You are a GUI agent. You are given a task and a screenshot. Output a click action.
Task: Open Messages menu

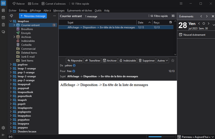click(x=59, y=11)
